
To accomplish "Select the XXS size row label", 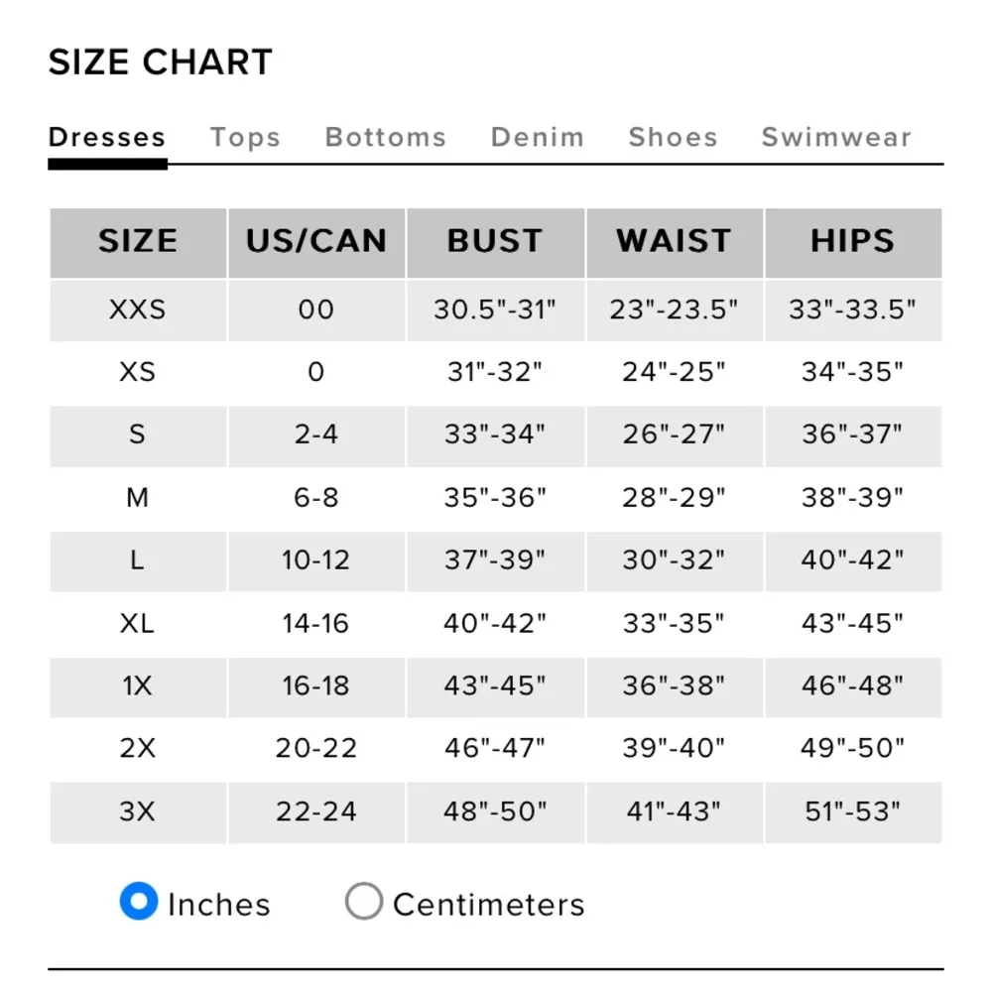I will 138,310.
